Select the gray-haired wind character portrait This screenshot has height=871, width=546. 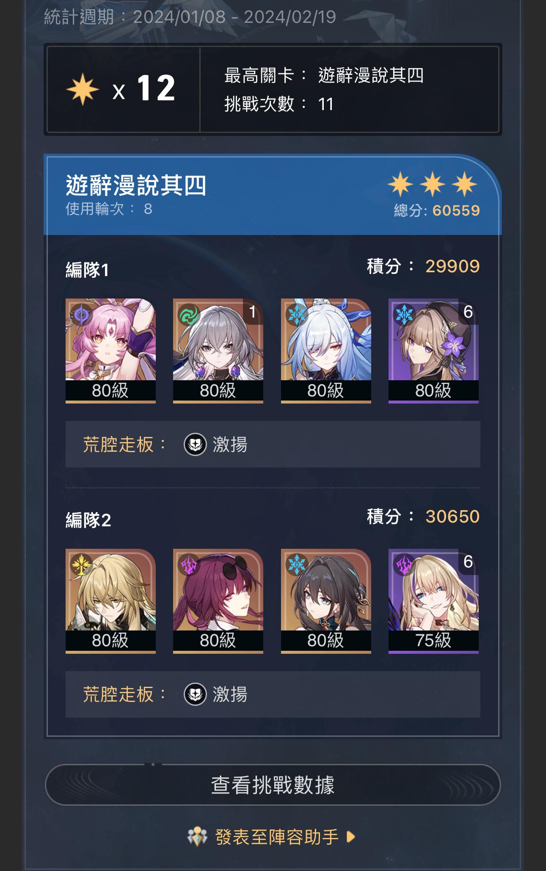tap(218, 351)
